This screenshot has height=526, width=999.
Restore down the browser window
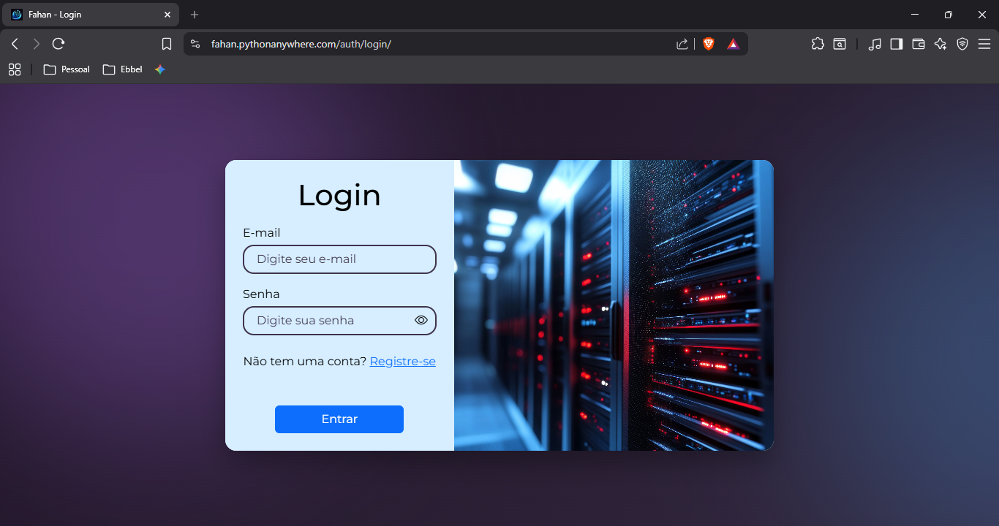tap(949, 15)
